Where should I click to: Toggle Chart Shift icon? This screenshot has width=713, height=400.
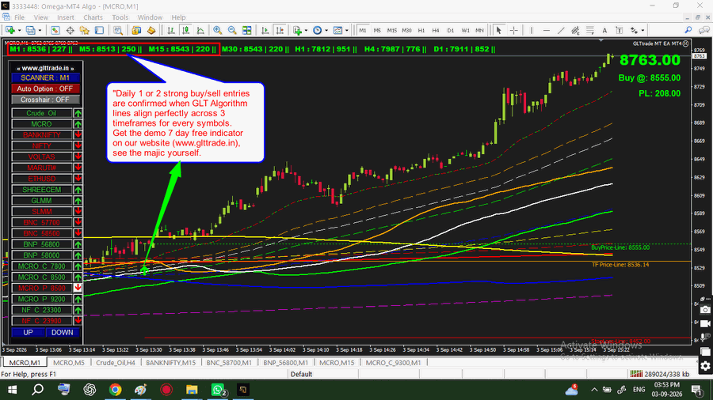[280, 30]
